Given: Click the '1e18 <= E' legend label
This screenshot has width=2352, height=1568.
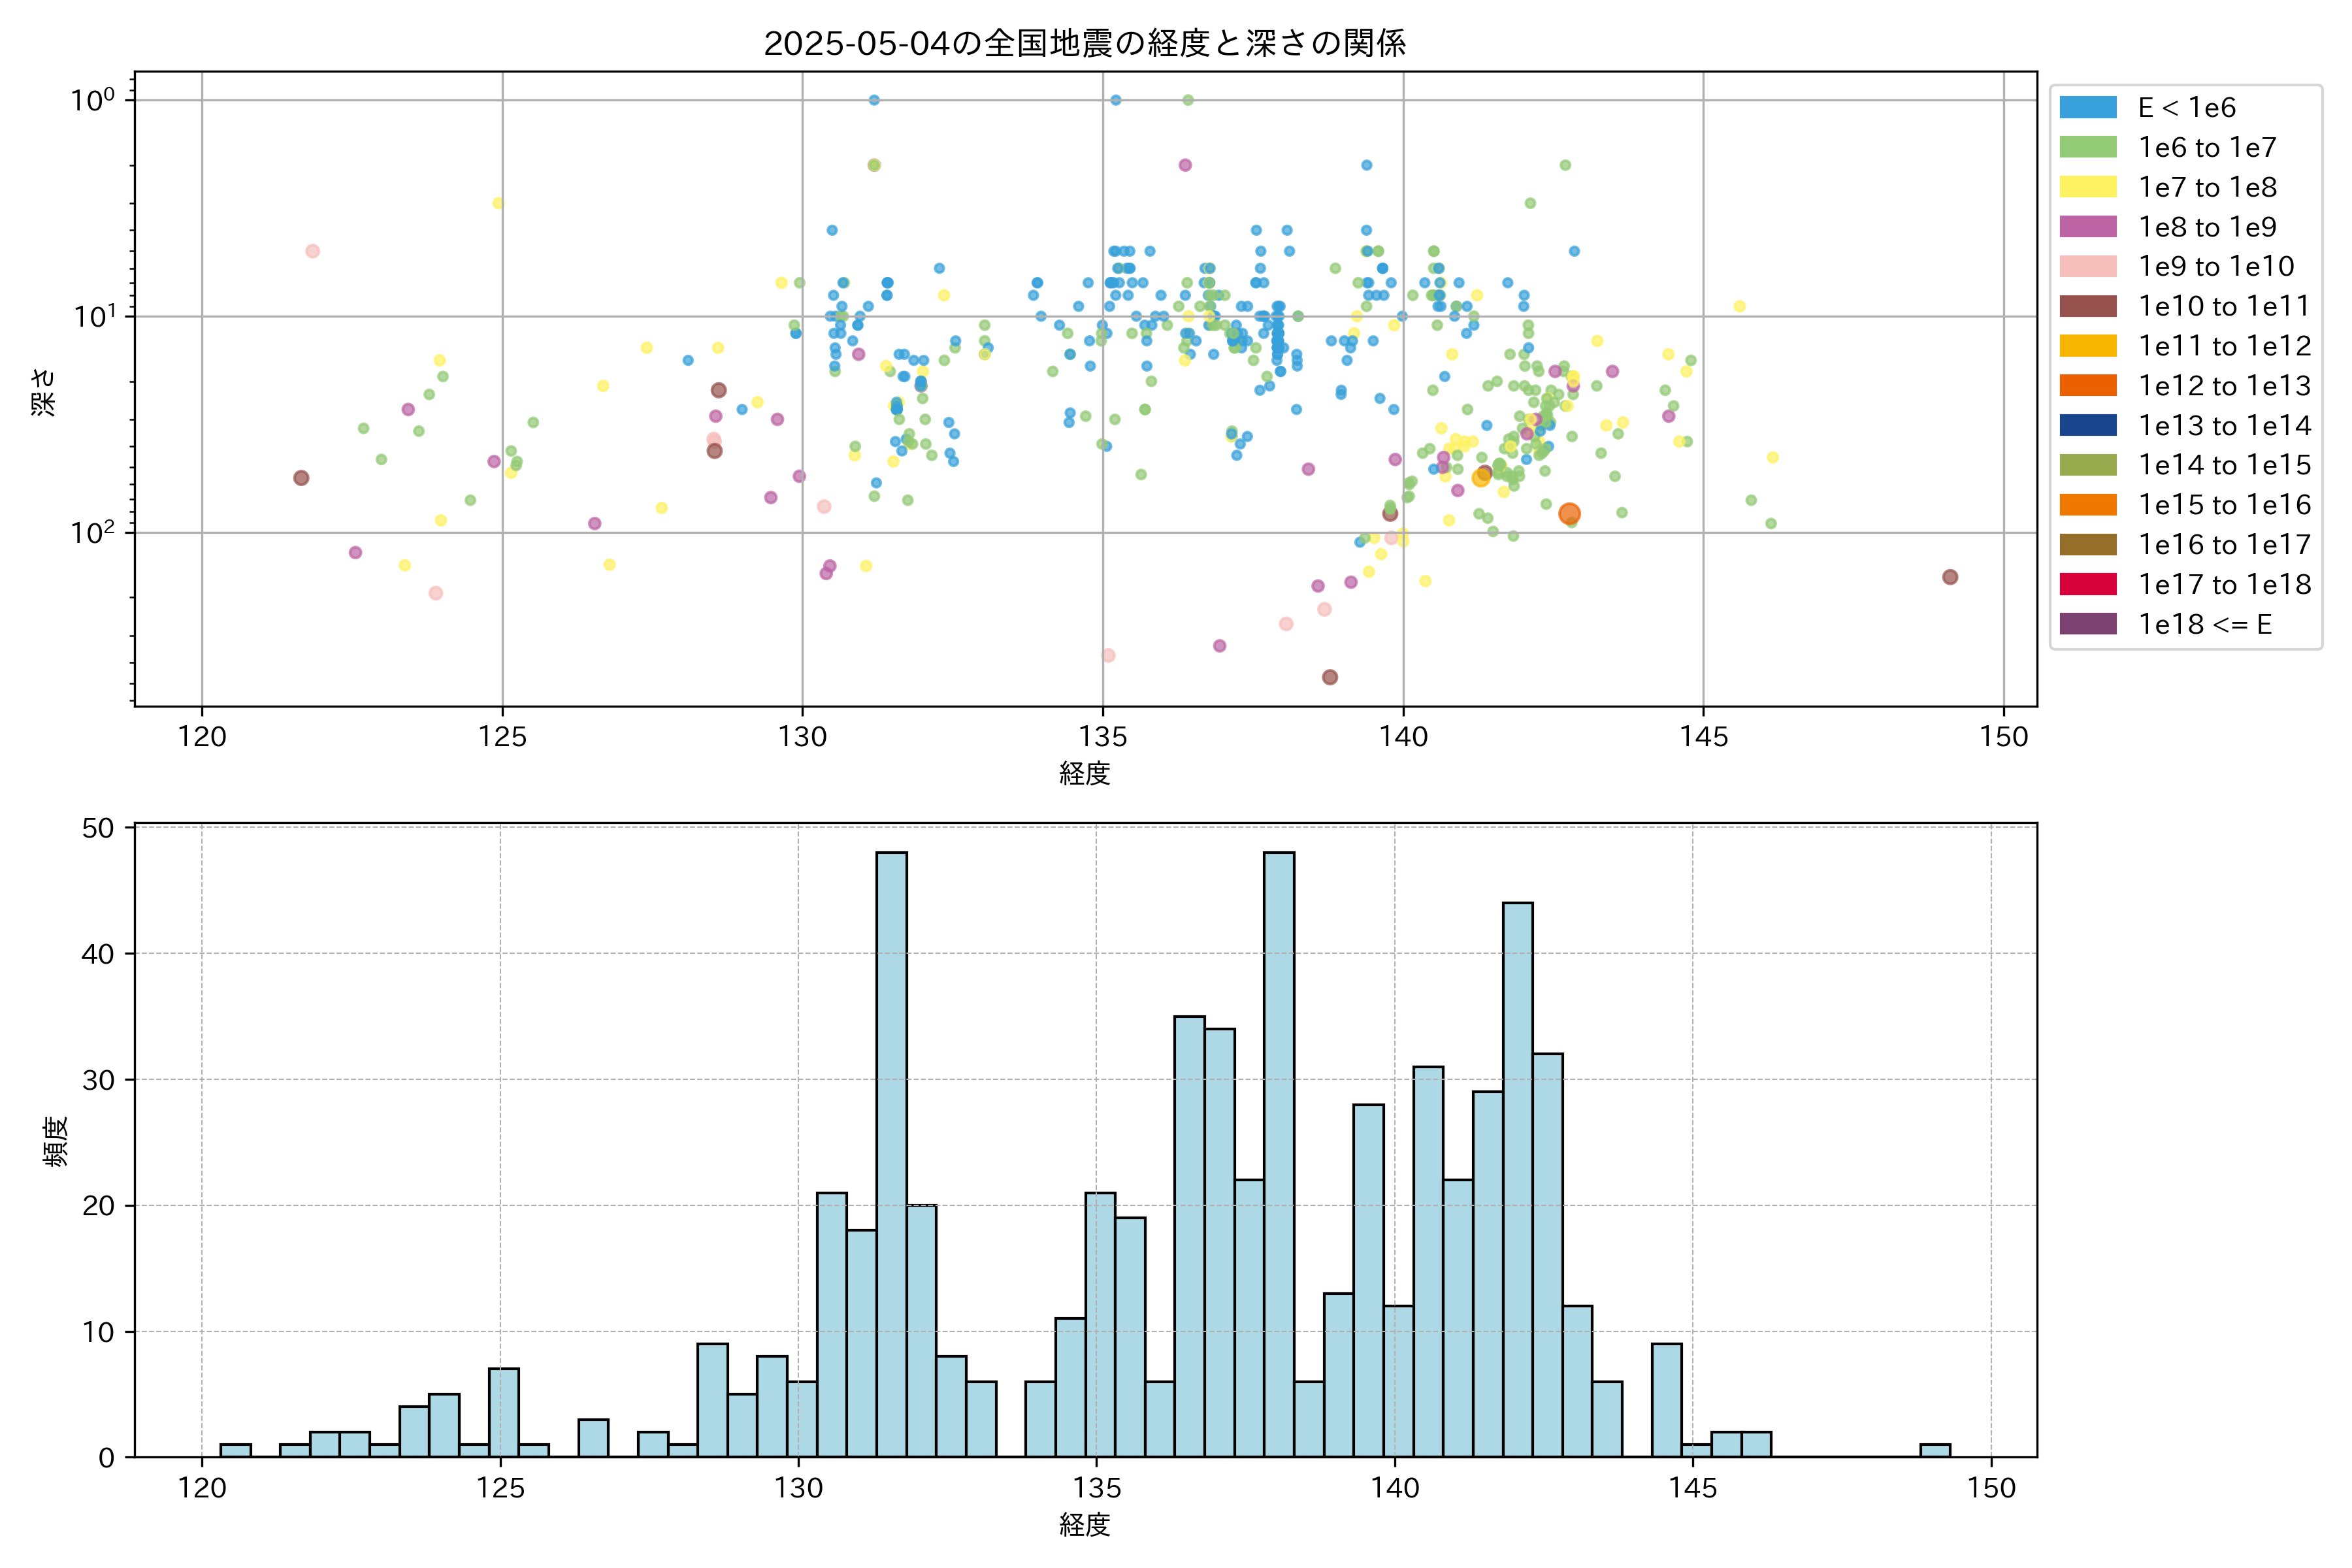Looking at the screenshot, I should 2204,624.
